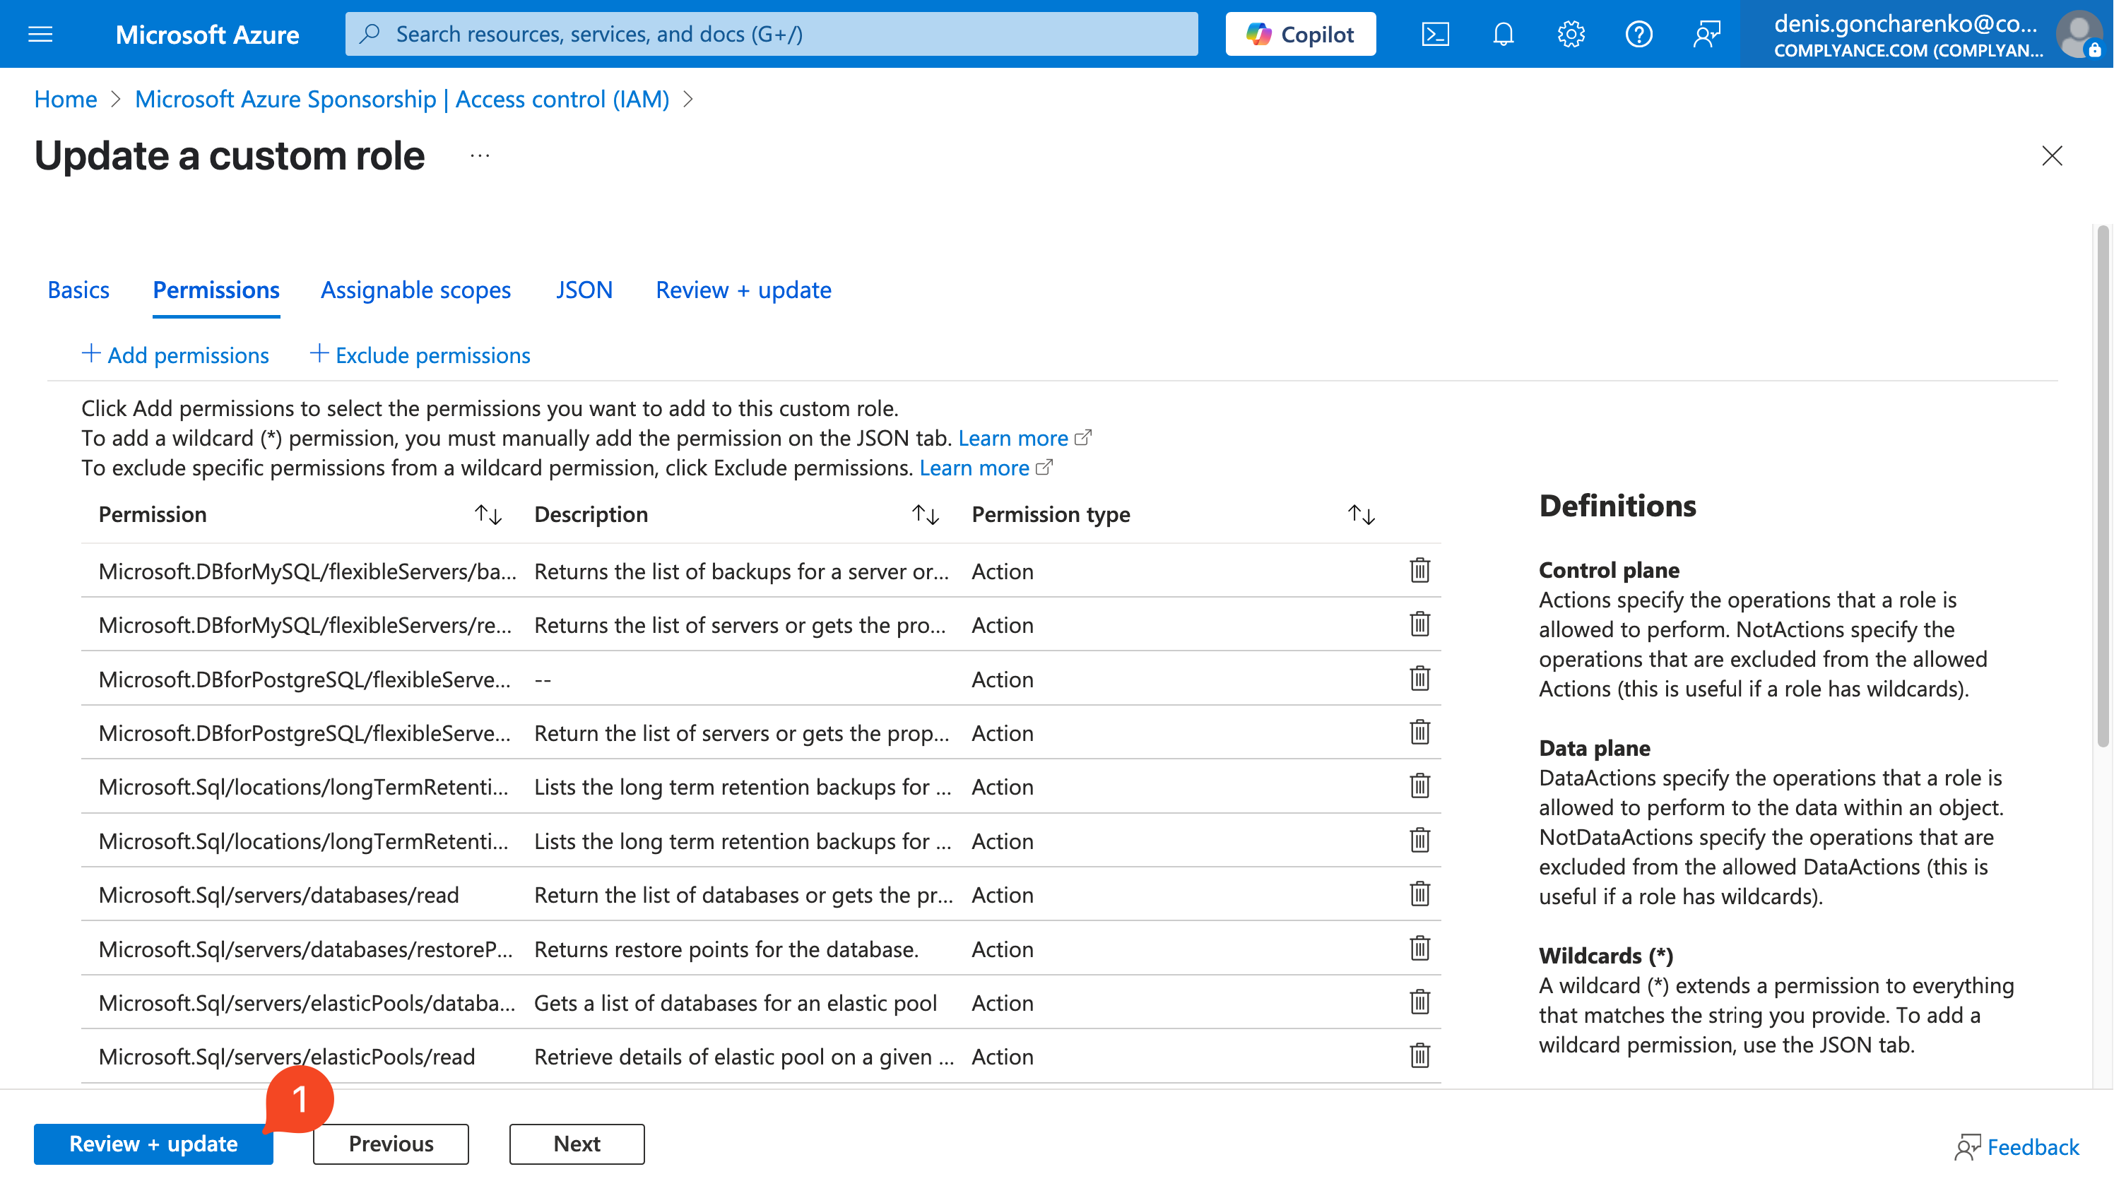Open the Azure portal hamburger menu
Screen dimensions: 2114x1198
(40, 34)
